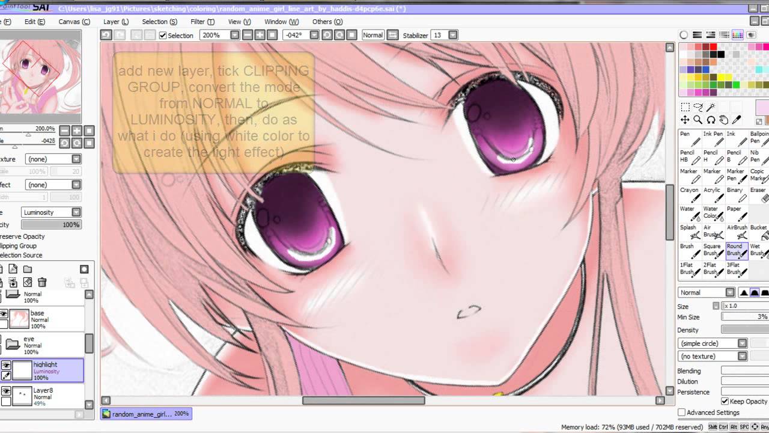Screen dimensions: 769x433
Task: Open the Canvas menu
Action: pos(74,22)
